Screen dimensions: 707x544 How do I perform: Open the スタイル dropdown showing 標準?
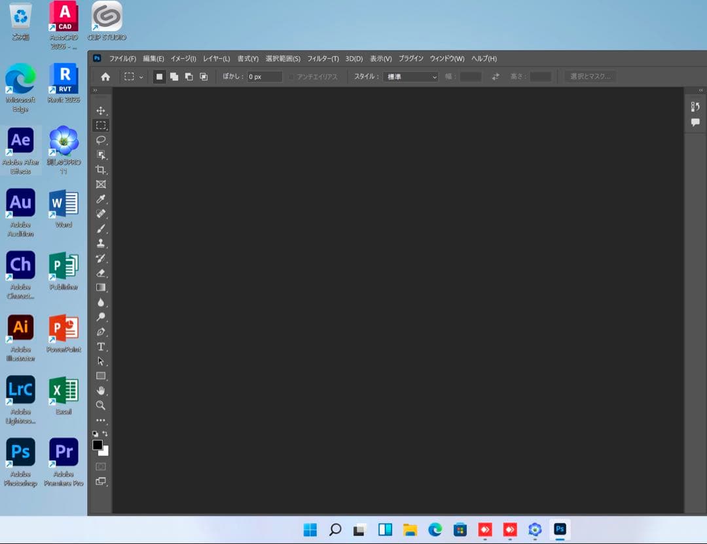(x=410, y=77)
